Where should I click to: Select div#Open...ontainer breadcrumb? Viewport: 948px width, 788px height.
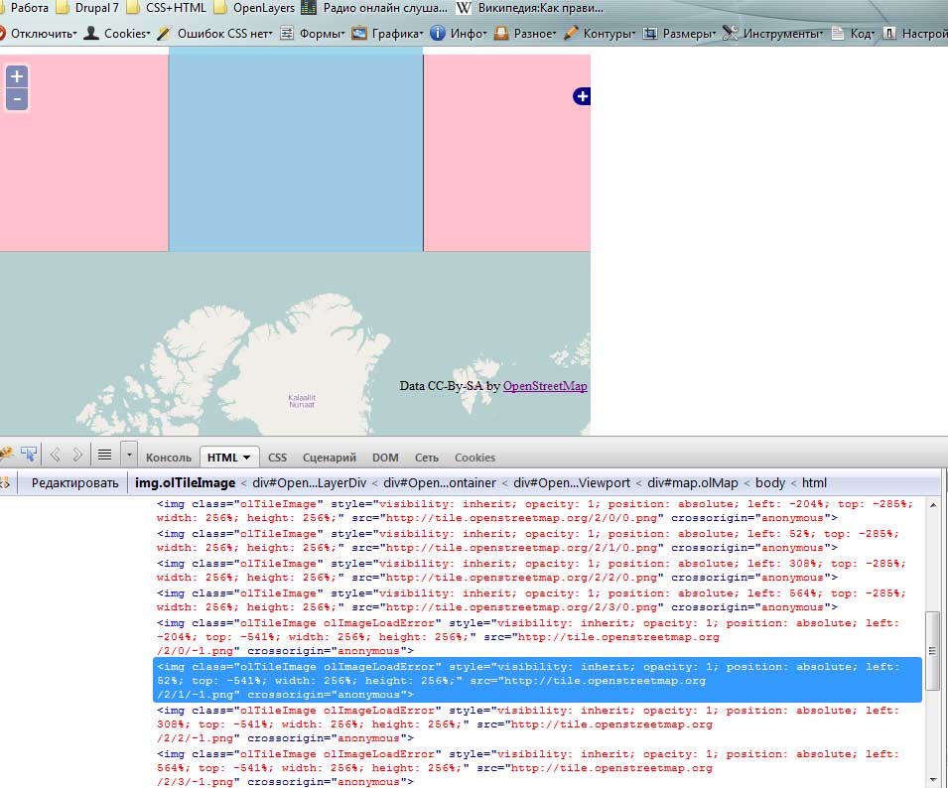[x=440, y=483]
